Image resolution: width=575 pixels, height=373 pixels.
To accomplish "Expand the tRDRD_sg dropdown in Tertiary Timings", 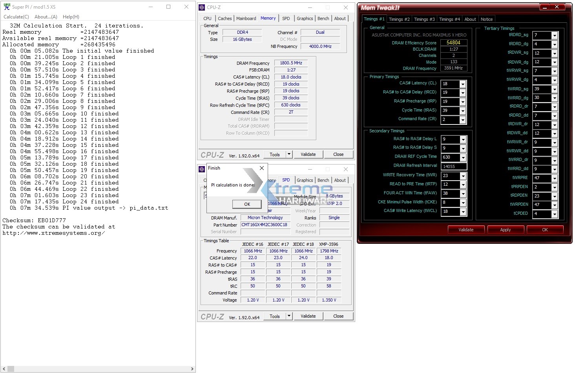I will click(x=555, y=35).
